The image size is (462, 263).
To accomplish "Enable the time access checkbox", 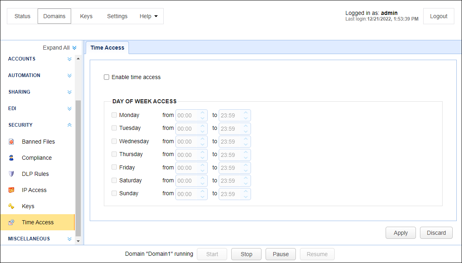I will [x=107, y=77].
